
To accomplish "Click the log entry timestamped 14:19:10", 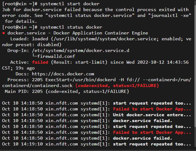I will click(96, 144).
